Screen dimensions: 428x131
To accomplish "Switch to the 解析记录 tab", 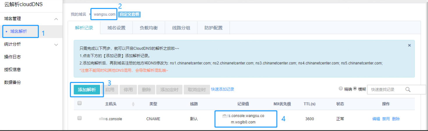I will pyautogui.click(x=84, y=28).
